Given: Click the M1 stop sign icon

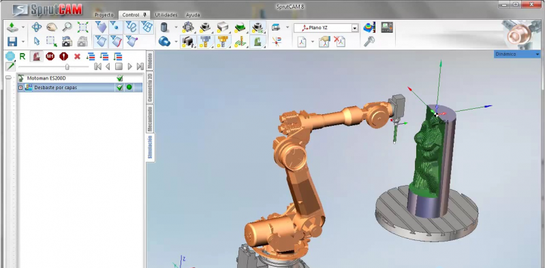Looking at the screenshot, I should point(50,56).
